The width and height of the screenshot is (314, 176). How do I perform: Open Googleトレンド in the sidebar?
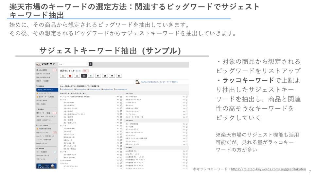pos(42,143)
